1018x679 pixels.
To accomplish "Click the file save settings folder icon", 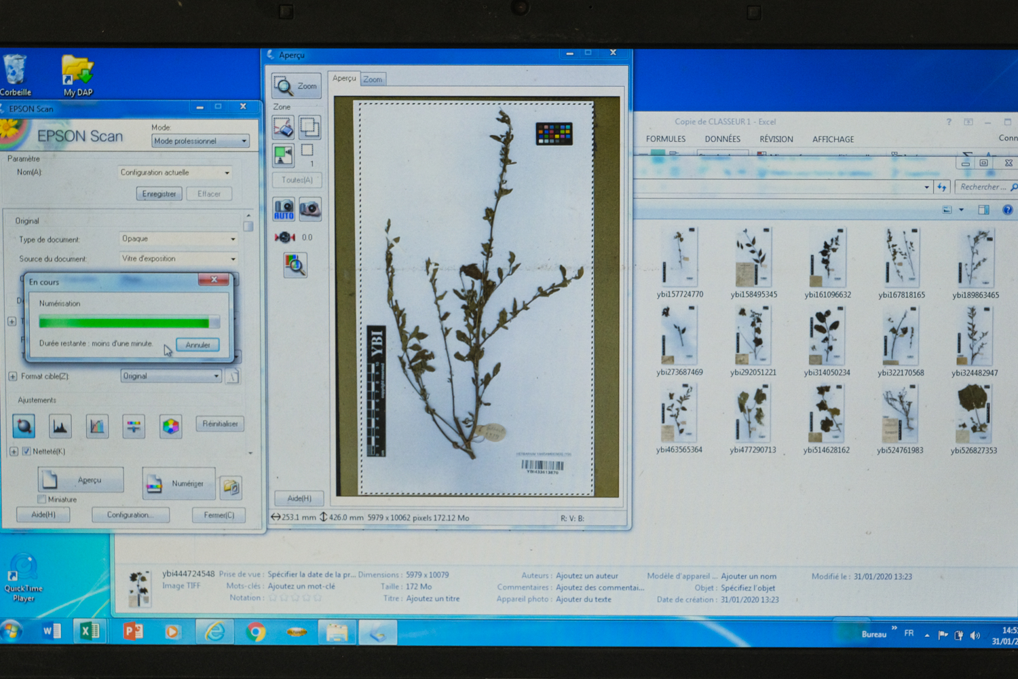I will point(231,487).
